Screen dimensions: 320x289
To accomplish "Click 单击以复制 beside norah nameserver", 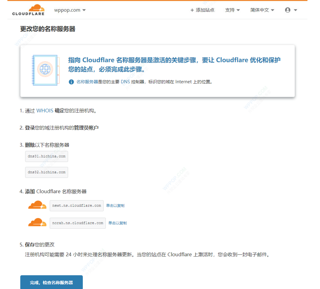I will (x=118, y=223).
